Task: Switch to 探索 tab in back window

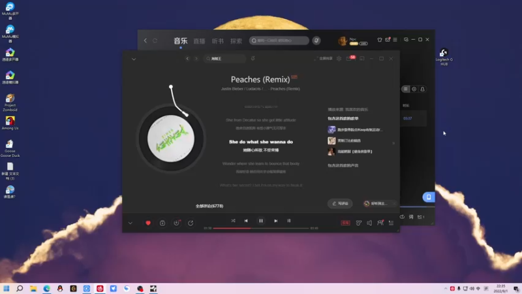Action: pos(236,41)
